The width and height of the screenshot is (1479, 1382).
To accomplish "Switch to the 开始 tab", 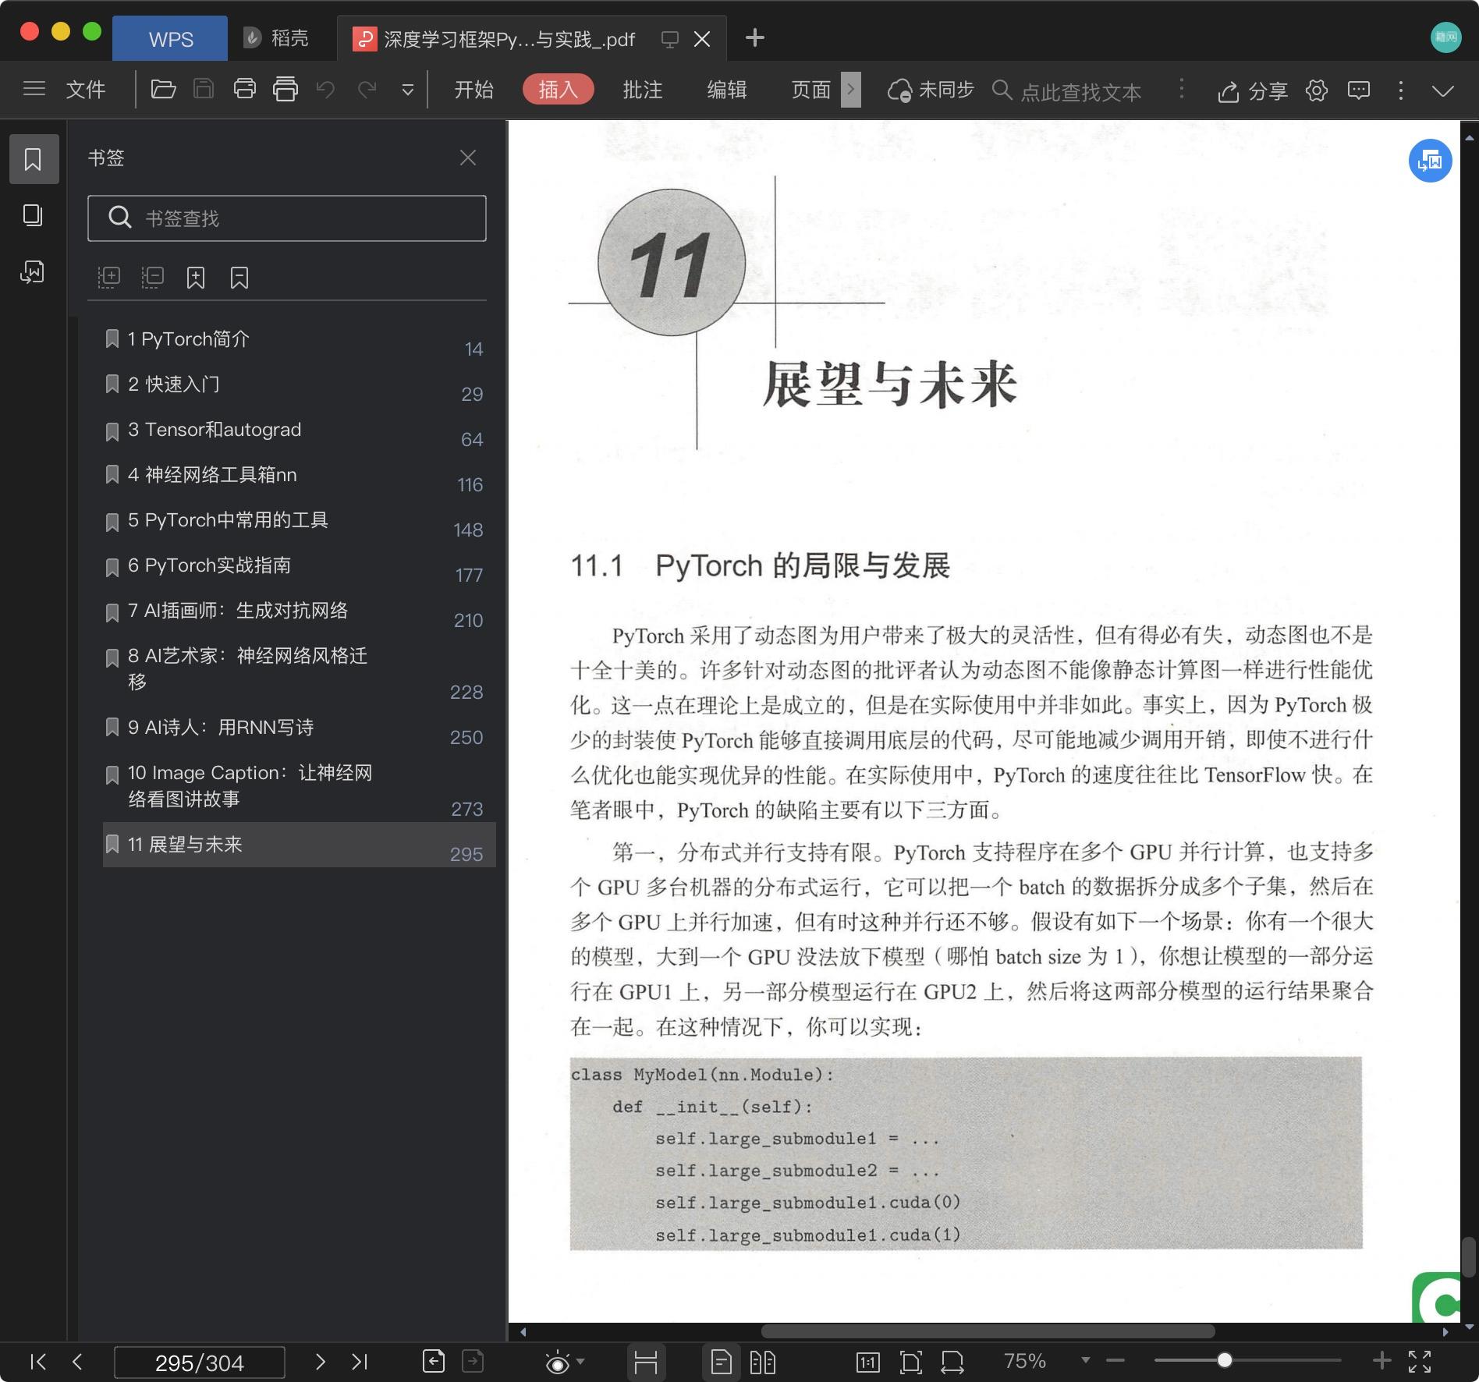I will click(473, 90).
